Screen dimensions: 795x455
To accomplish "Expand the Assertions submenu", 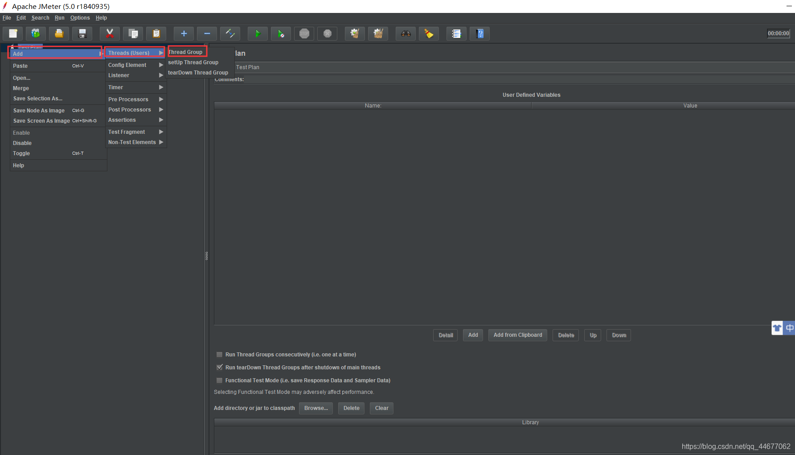I will (x=135, y=120).
